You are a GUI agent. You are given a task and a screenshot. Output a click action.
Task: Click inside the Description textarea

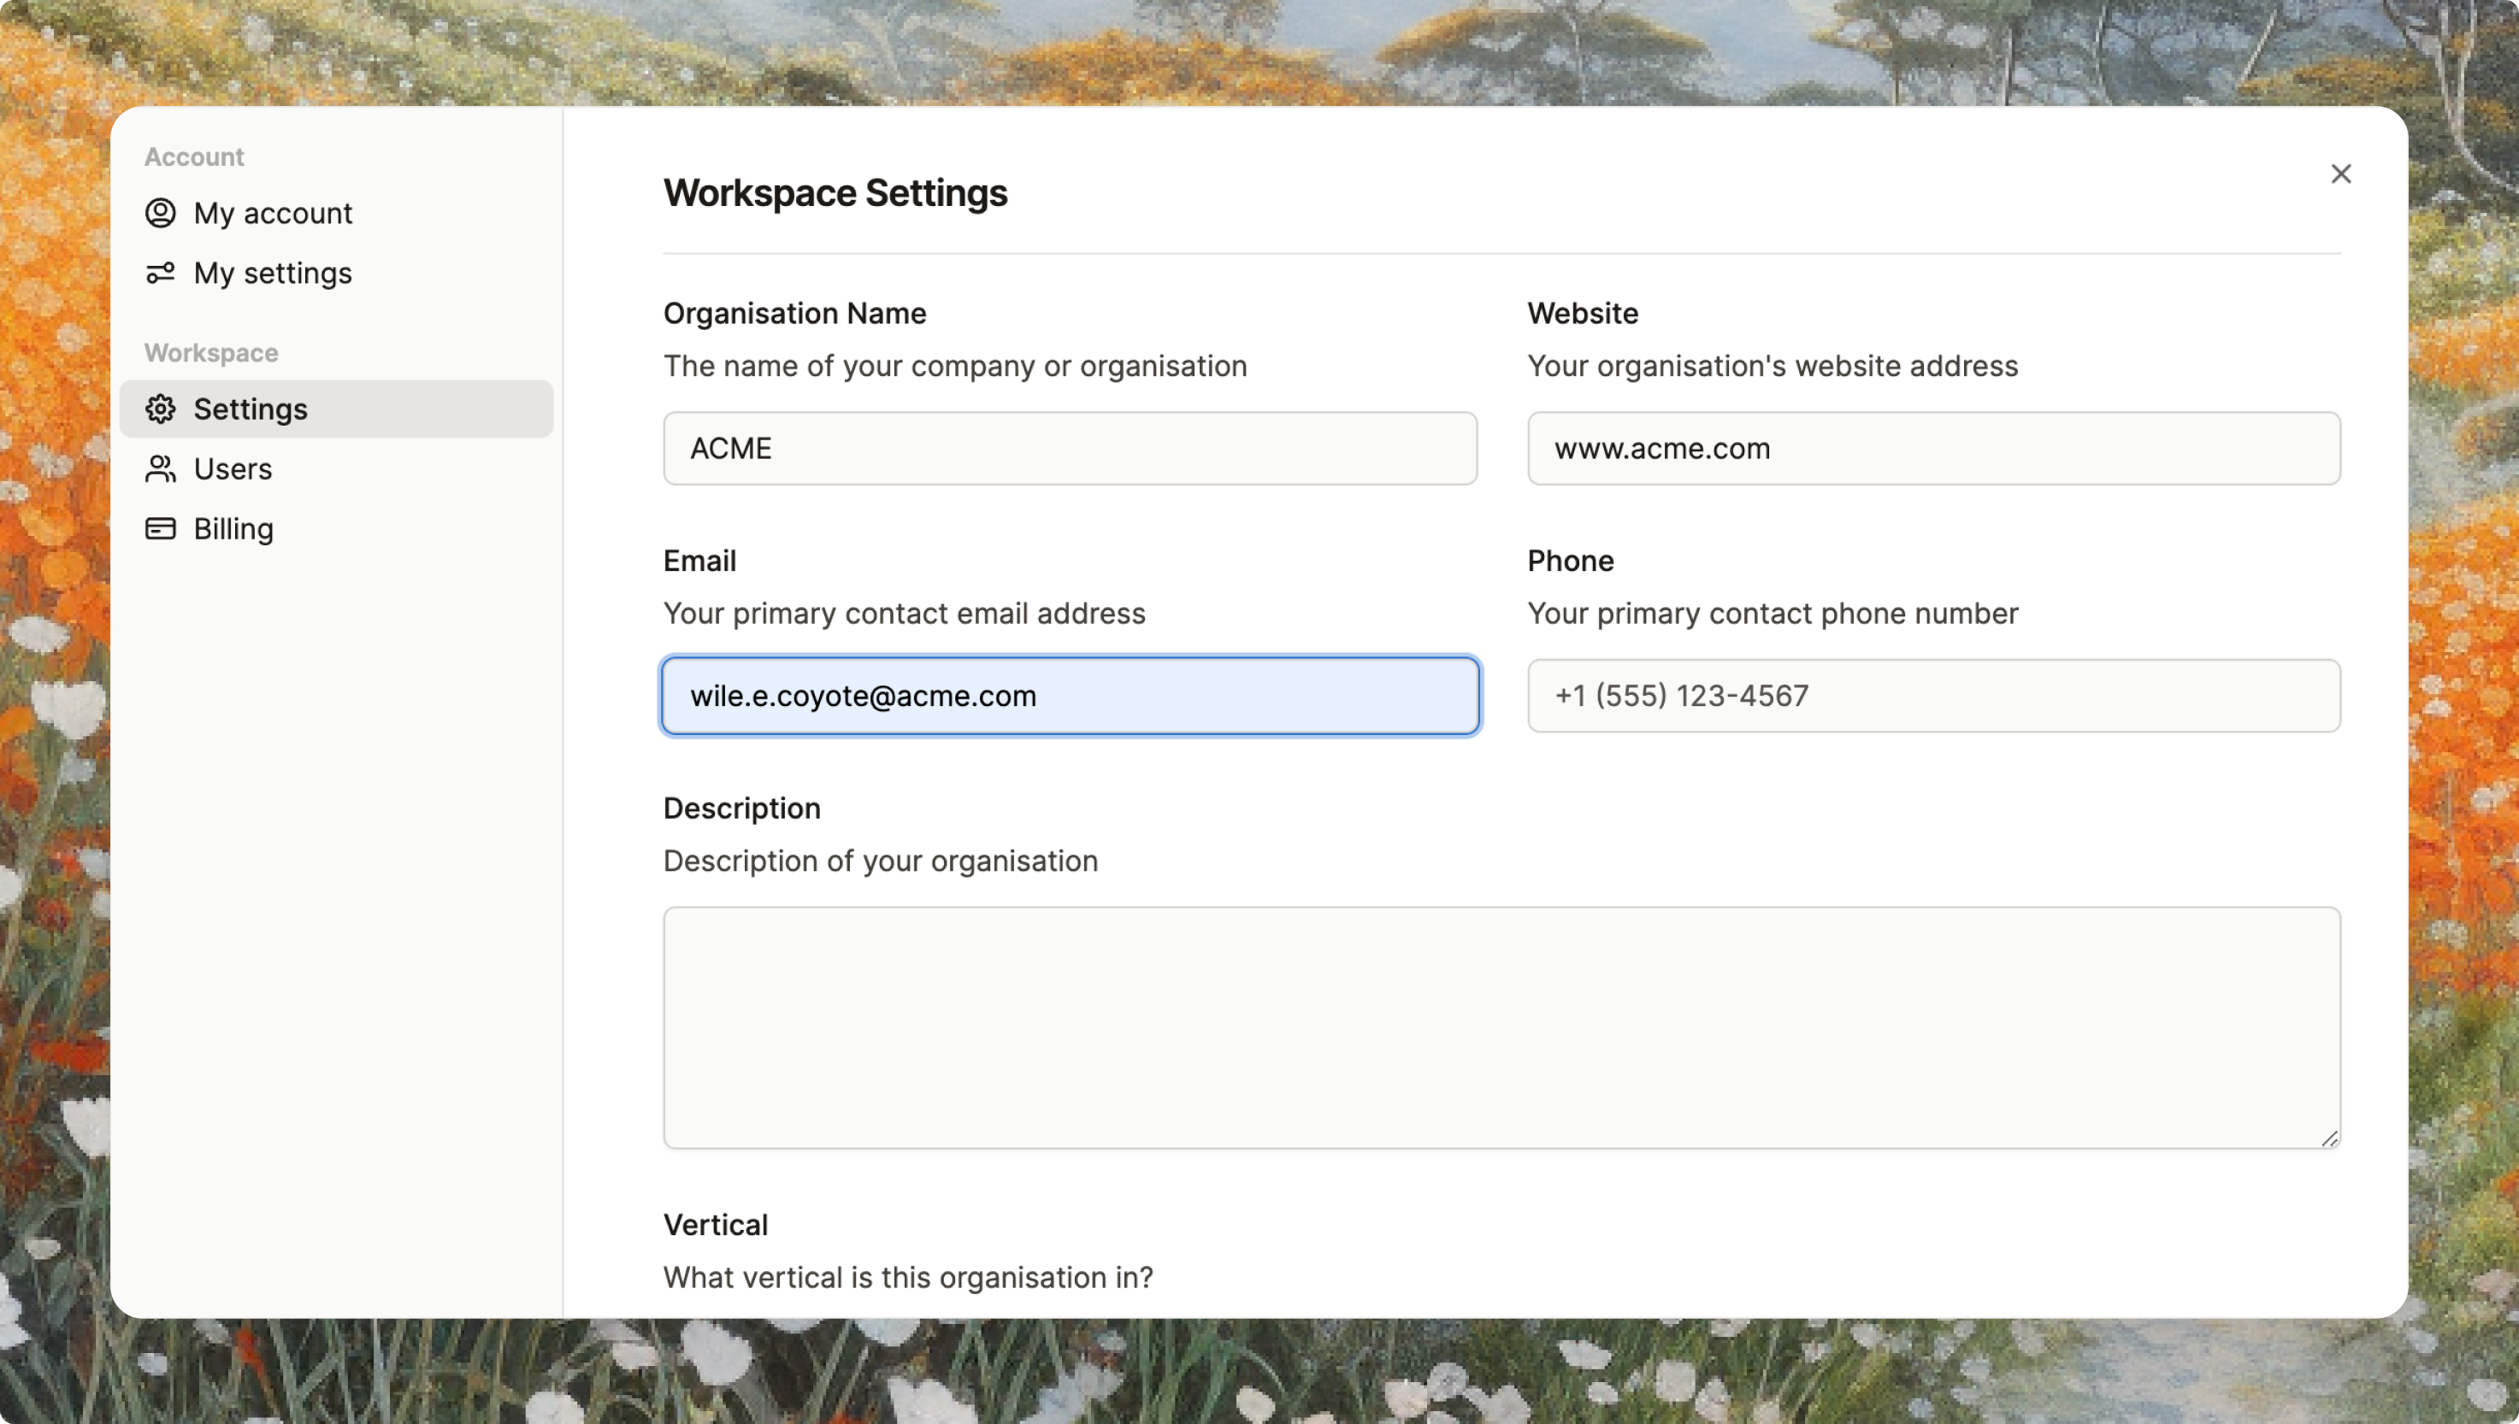[1501, 1027]
